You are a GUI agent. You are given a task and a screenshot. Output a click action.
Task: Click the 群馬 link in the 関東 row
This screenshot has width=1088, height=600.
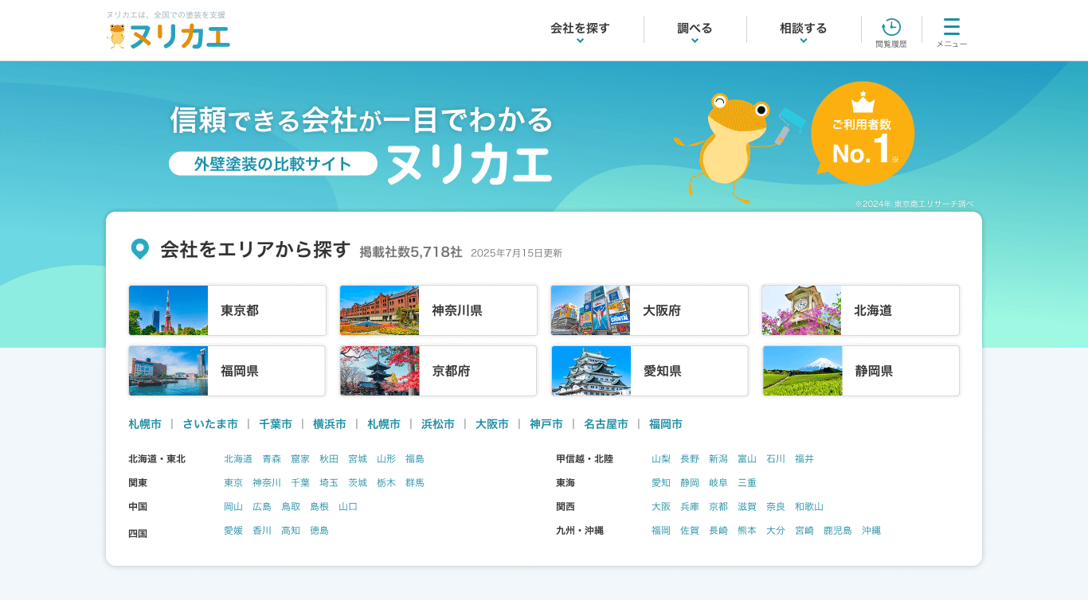pyautogui.click(x=415, y=482)
